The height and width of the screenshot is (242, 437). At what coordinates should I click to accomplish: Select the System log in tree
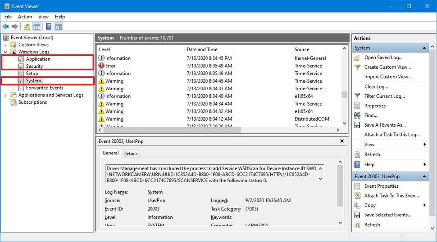tap(33, 81)
